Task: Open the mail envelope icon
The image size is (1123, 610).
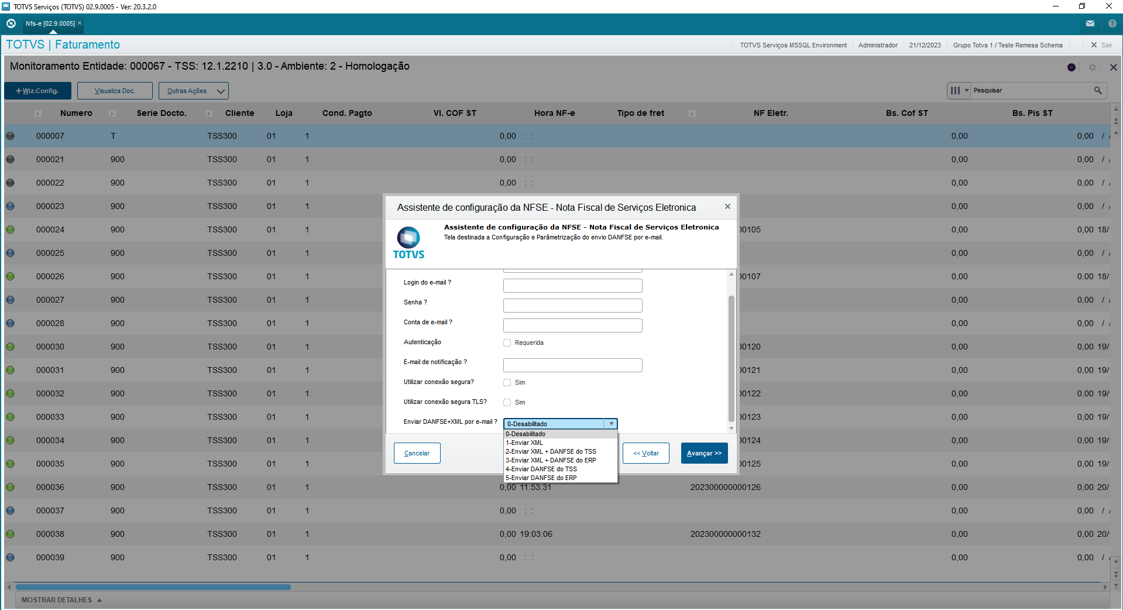Action: 1090,23
